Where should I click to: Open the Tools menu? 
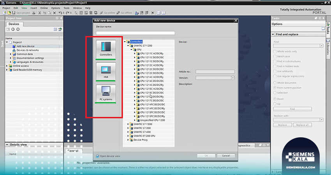click(67, 8)
